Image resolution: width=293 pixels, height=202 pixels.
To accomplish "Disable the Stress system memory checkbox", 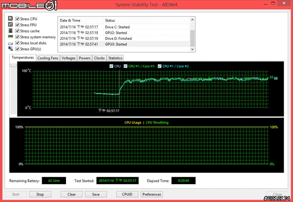I will coord(17,37).
